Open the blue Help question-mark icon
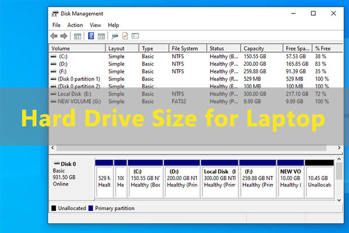The height and width of the screenshot is (233, 349). [91, 36]
